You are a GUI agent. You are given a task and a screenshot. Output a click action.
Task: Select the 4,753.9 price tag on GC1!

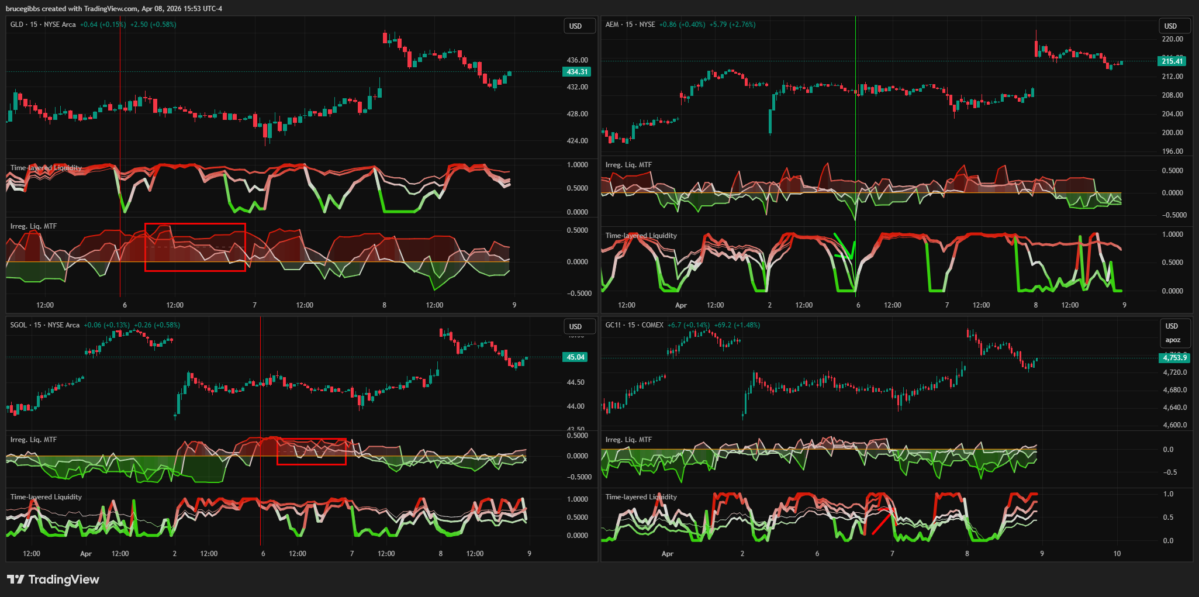(1174, 358)
